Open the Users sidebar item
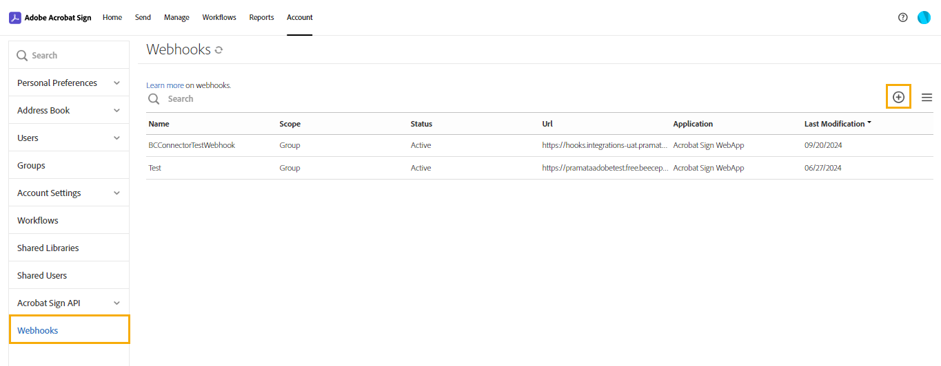The height and width of the screenshot is (366, 941). click(x=69, y=138)
